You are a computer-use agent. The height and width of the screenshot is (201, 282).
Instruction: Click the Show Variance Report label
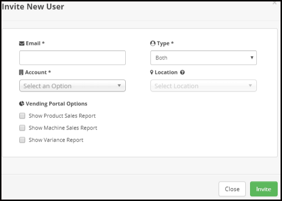[x=56, y=140]
